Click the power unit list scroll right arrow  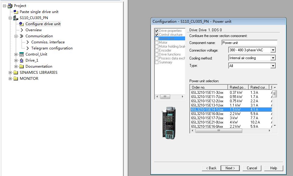point(269,131)
